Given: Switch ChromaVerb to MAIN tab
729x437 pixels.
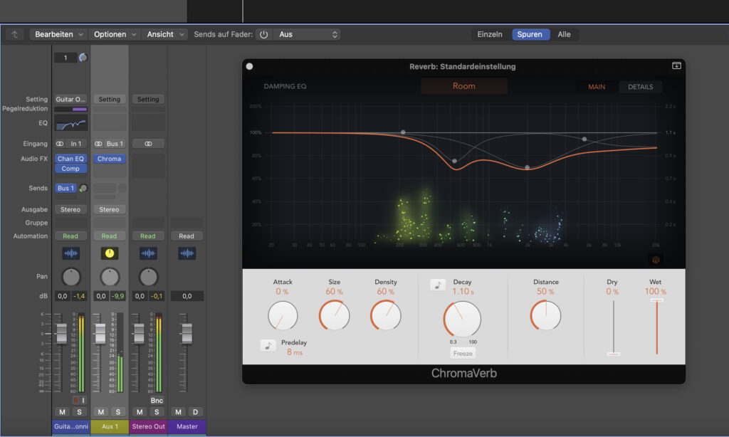Looking at the screenshot, I should click(x=597, y=87).
